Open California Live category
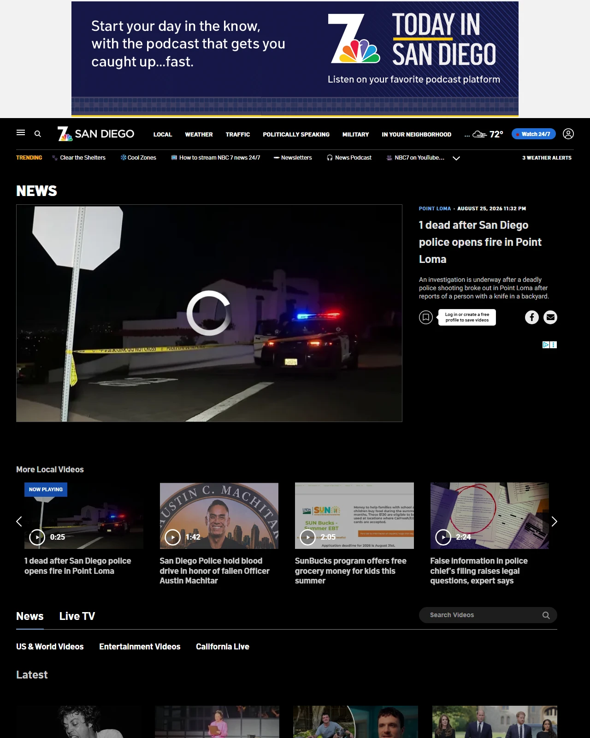 223,647
